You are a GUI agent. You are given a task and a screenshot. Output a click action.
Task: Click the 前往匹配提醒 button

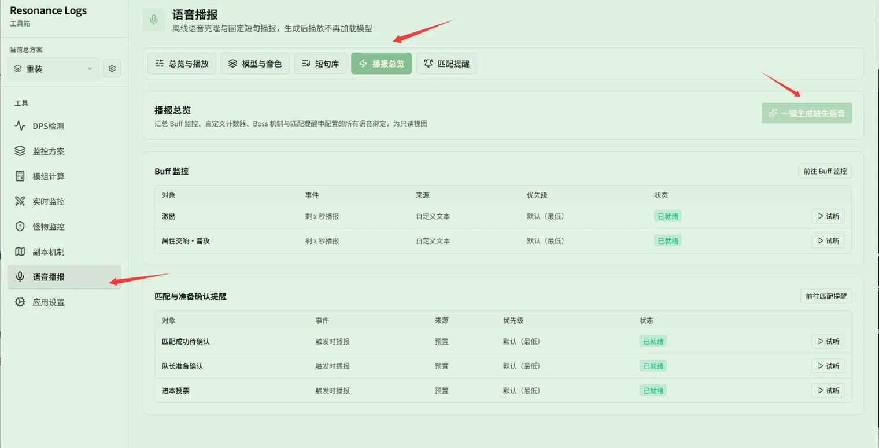(826, 296)
